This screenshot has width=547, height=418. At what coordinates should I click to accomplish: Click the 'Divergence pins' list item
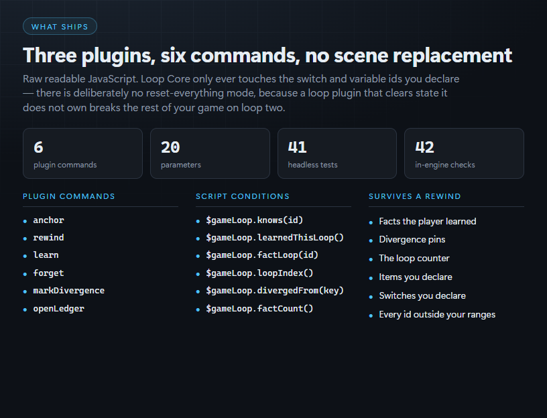(x=412, y=240)
